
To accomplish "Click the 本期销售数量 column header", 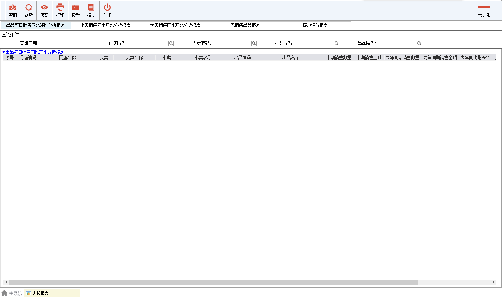I will click(x=339, y=58).
